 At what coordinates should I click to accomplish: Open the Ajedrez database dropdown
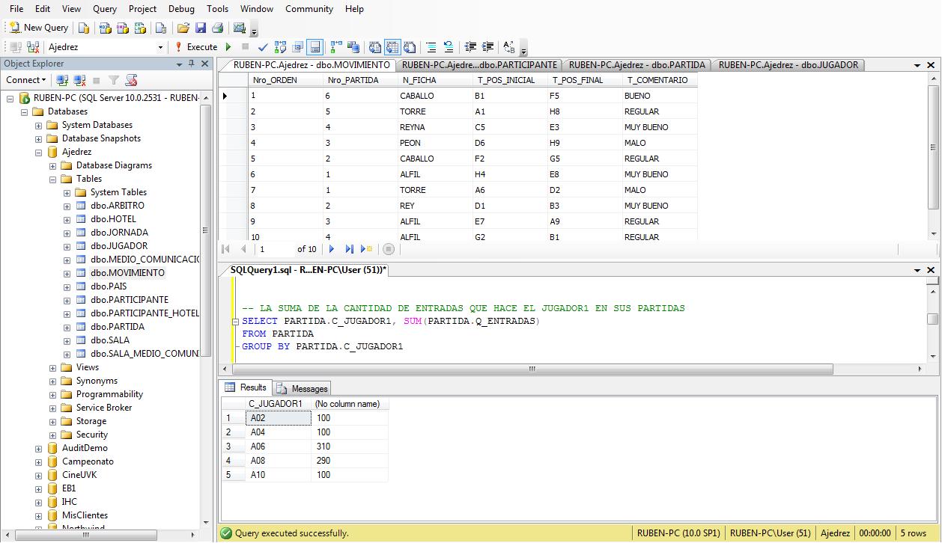pyautogui.click(x=160, y=47)
